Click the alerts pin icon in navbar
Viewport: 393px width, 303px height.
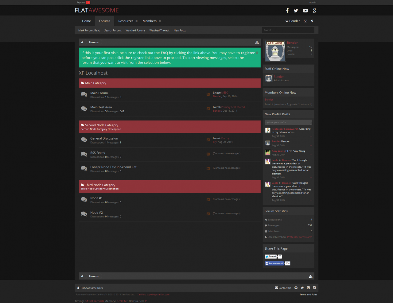click(312, 21)
